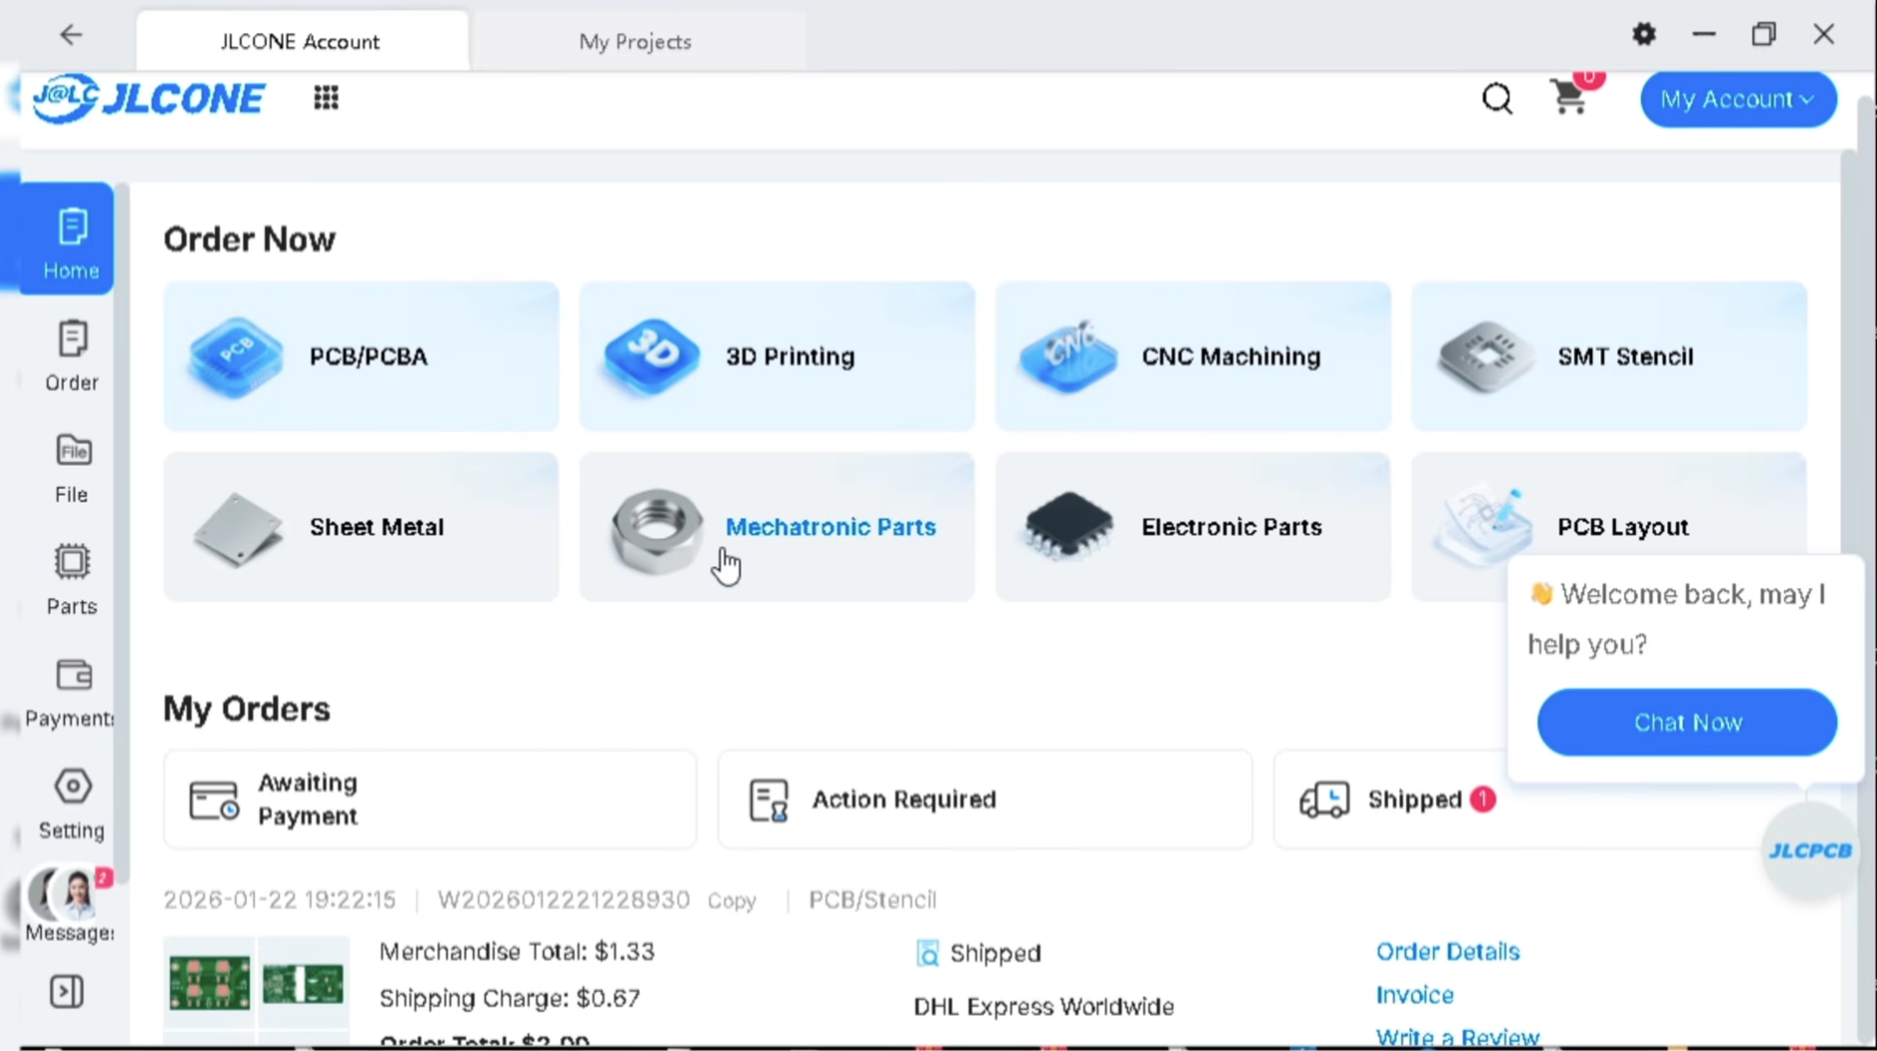Viewport: 1877px width, 1051px height.
Task: Collapse the sidebar panel icon
Action: (67, 991)
